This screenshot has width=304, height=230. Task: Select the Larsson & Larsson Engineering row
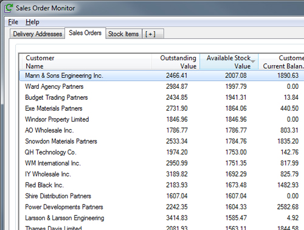(x=162, y=218)
